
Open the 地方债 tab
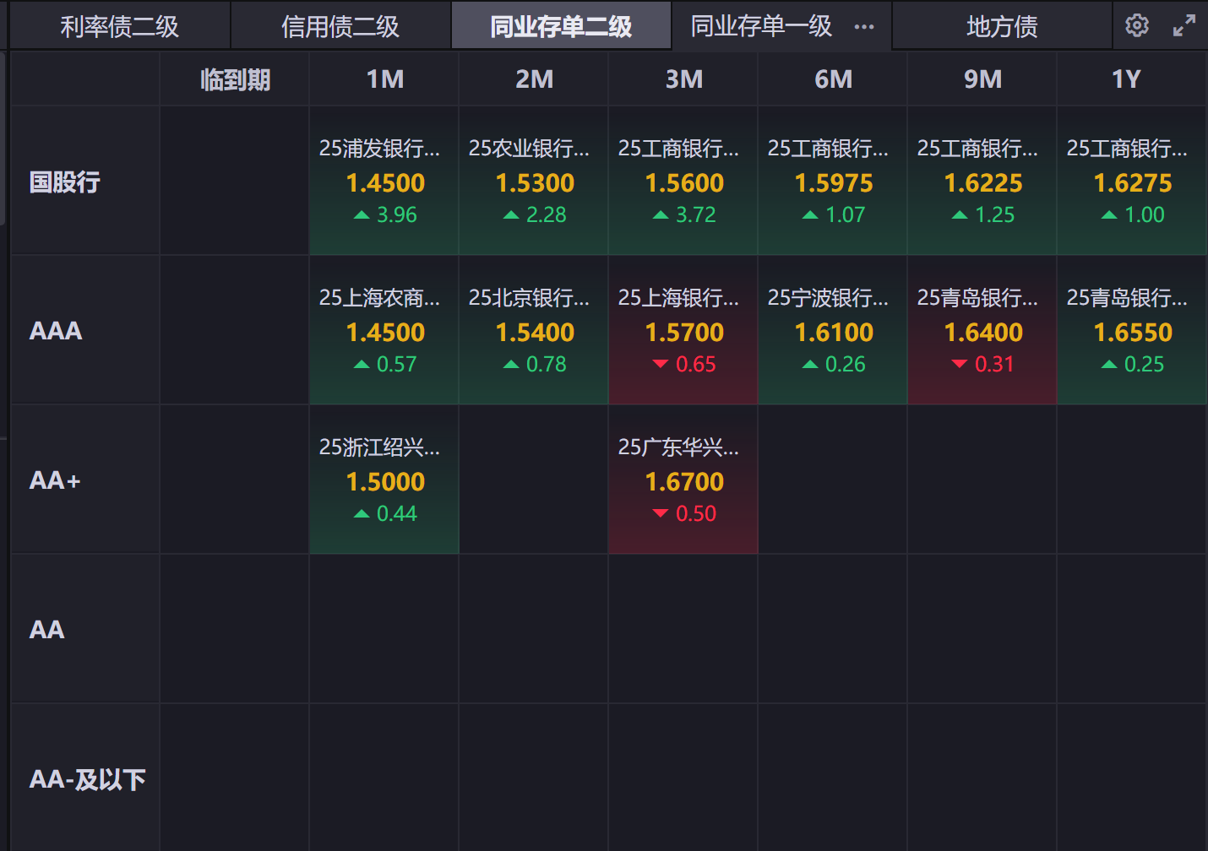[x=1002, y=27]
